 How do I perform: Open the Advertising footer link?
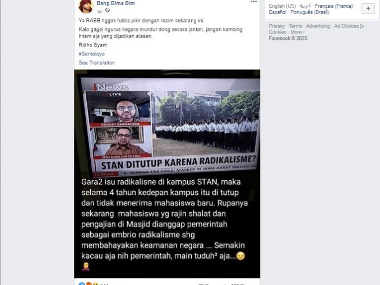click(318, 26)
